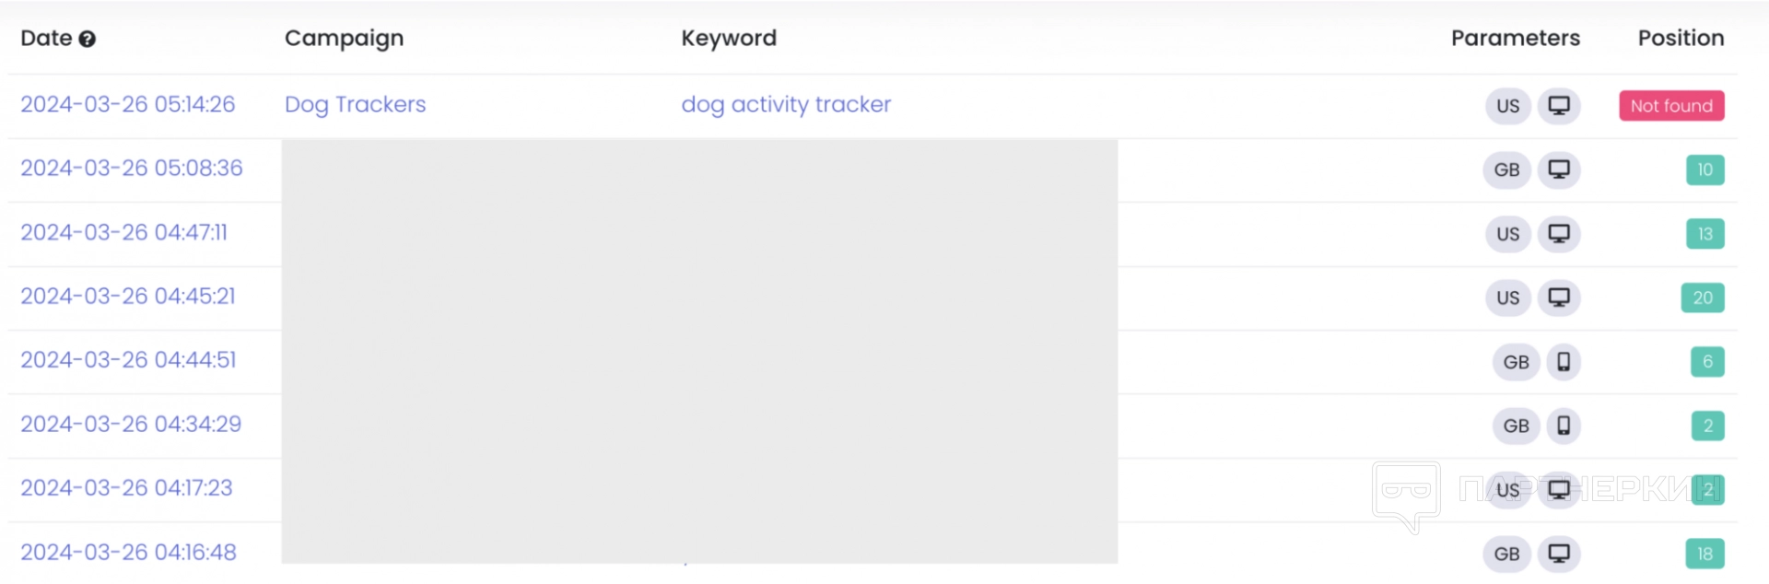Open the 2024-03-26 04:16:48 date entry
This screenshot has width=1769, height=584.
(128, 552)
